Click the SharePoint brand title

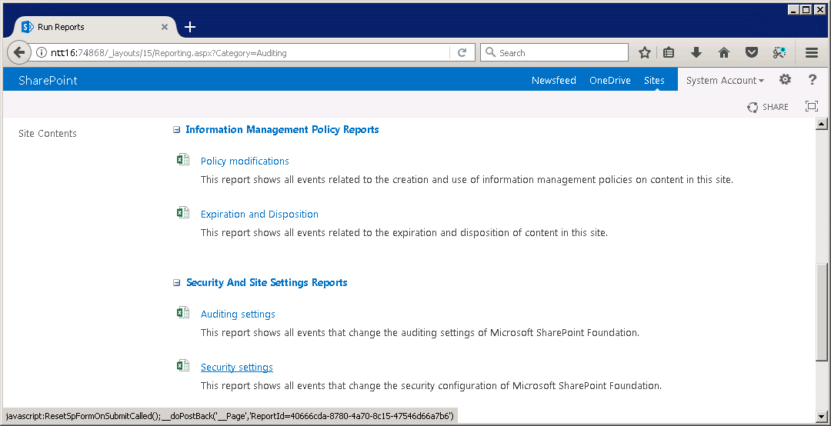[48, 81]
